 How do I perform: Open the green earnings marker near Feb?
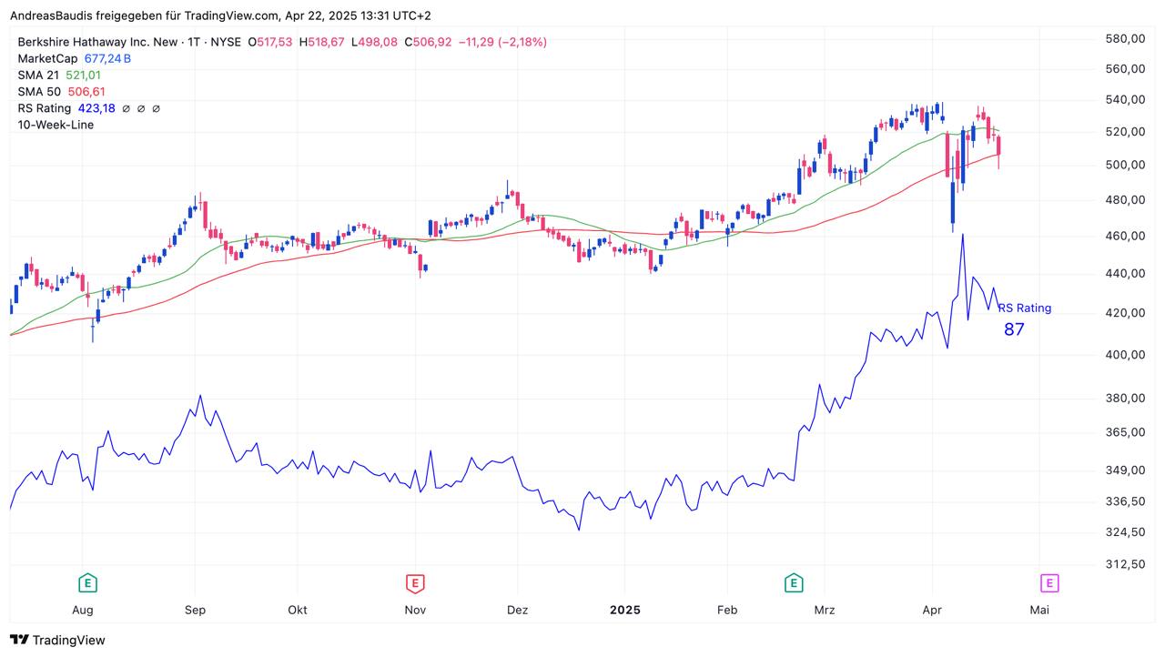pyautogui.click(x=794, y=582)
